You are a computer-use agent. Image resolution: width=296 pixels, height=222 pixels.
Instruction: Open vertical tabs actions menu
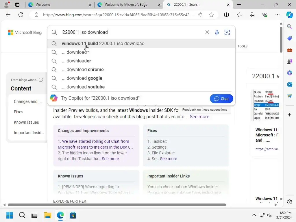pos(17,5)
